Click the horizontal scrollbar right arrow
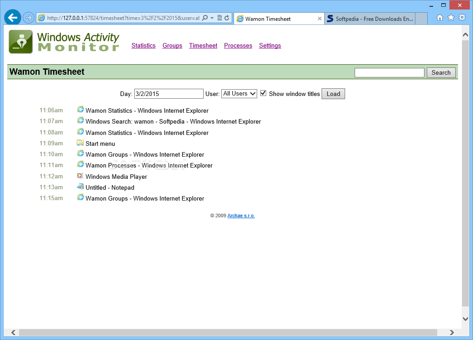Image resolution: width=473 pixels, height=340 pixels. coord(452,332)
